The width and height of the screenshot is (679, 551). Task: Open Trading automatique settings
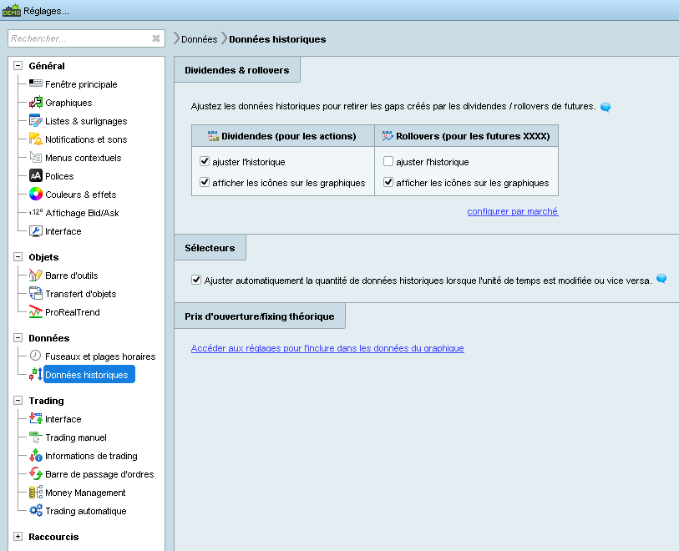pyautogui.click(x=86, y=511)
